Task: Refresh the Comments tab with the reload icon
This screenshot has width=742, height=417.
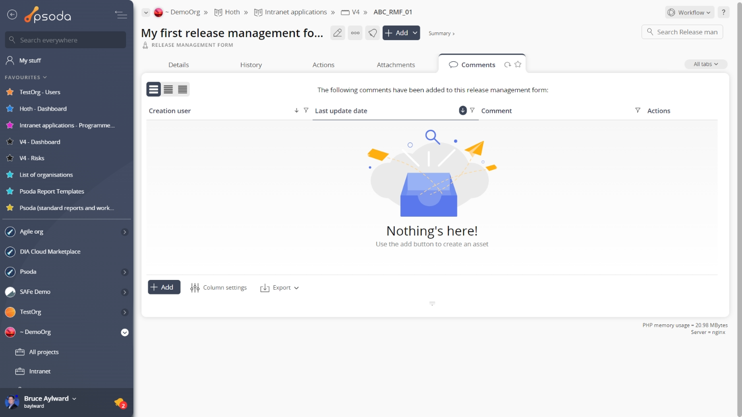Action: tap(507, 65)
